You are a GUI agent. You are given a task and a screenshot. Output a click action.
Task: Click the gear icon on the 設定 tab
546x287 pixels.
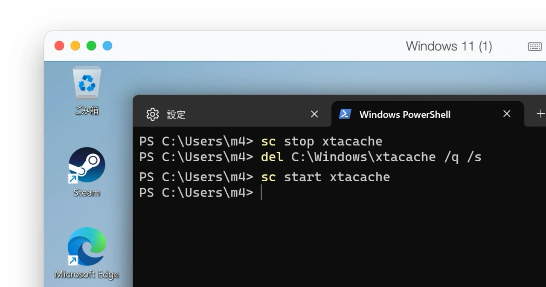point(152,114)
